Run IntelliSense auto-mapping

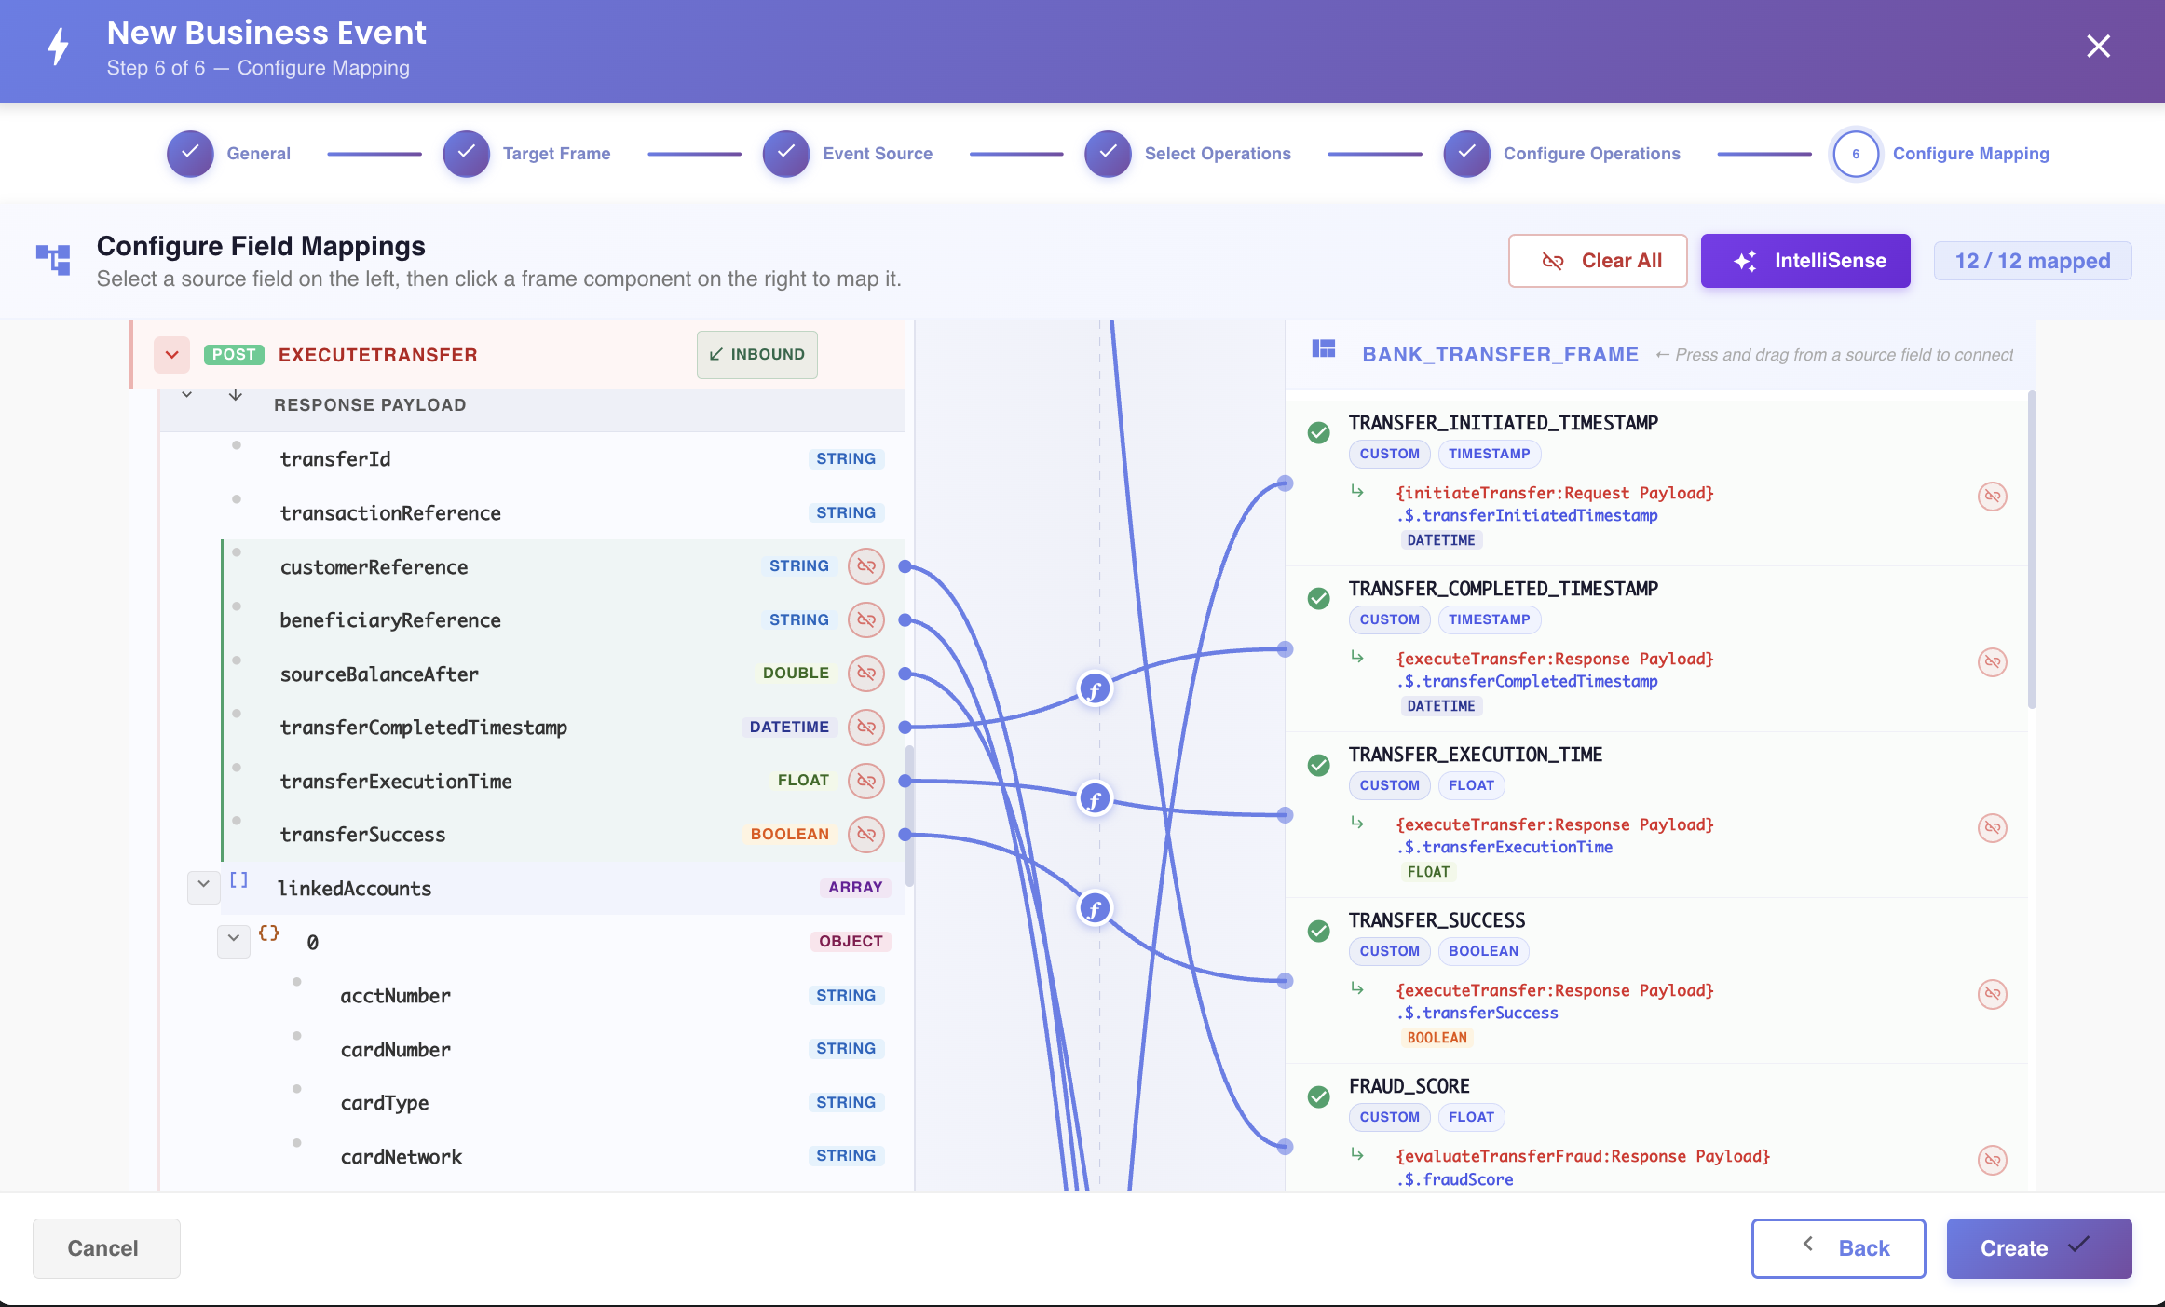click(1805, 261)
